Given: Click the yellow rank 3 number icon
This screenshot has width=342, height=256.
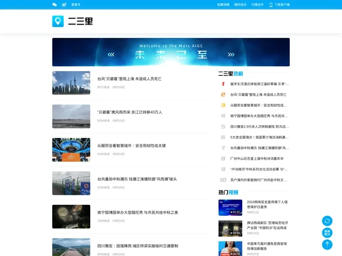Looking at the screenshot, I should tap(223, 105).
